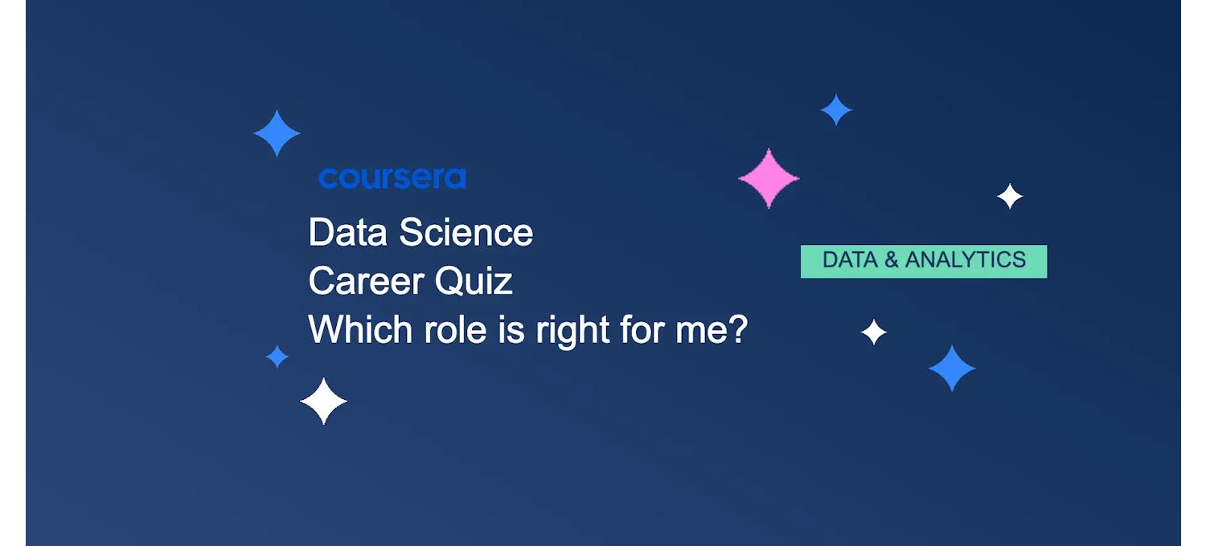
Task: Select the small blue star above pink star
Action: pos(836,110)
